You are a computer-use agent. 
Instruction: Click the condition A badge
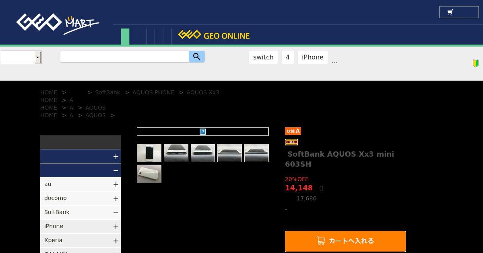(293, 131)
